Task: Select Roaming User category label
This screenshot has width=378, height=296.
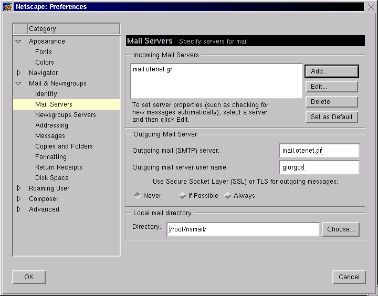Action: (x=49, y=188)
